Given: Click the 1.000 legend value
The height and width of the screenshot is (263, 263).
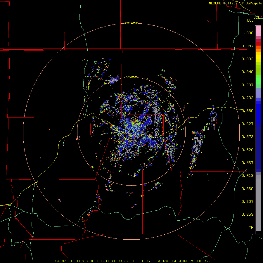Looking at the screenshot, I should coord(248,33).
